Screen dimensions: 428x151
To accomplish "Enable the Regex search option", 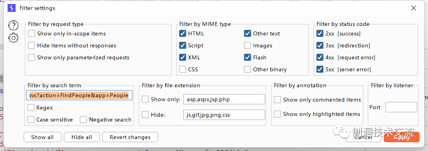I will (x=31, y=108).
